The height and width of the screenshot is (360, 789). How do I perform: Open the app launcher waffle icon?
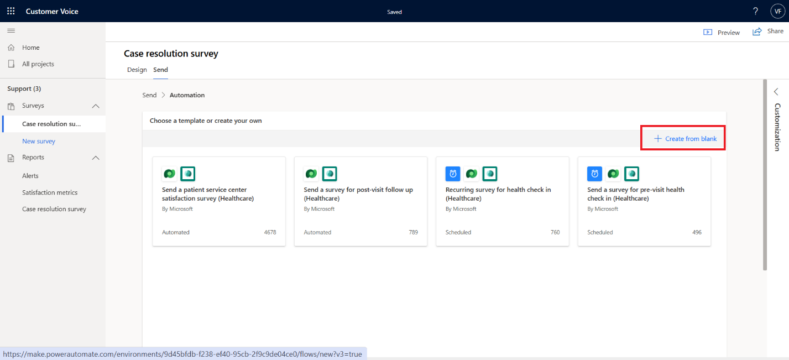point(11,11)
